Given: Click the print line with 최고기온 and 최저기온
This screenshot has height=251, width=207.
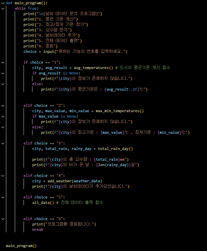Looking at the screenshot, I should point(115,133).
